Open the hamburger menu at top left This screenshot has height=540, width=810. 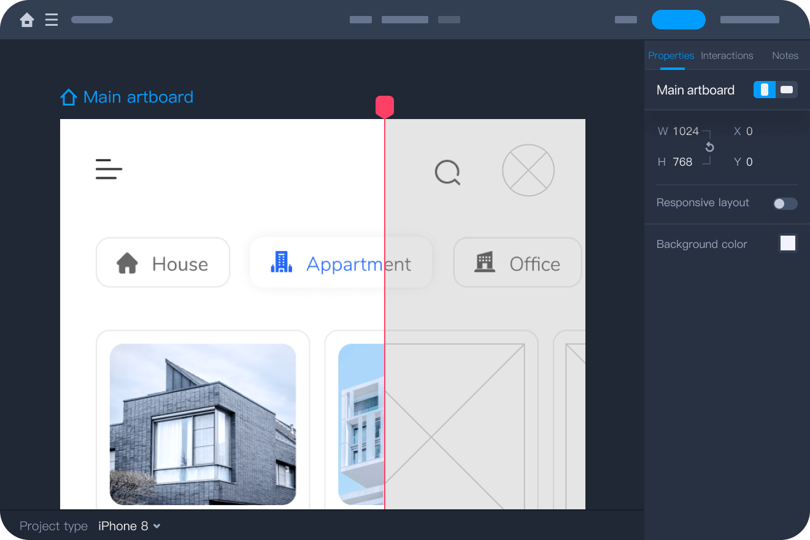click(52, 19)
